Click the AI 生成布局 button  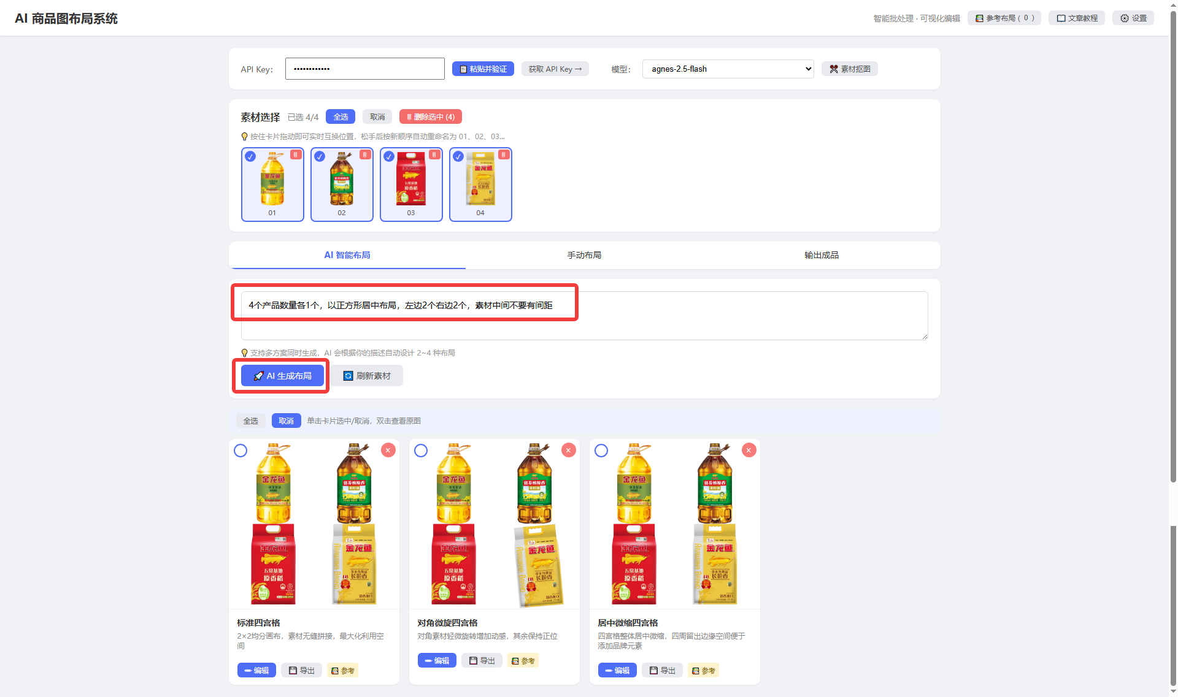282,376
